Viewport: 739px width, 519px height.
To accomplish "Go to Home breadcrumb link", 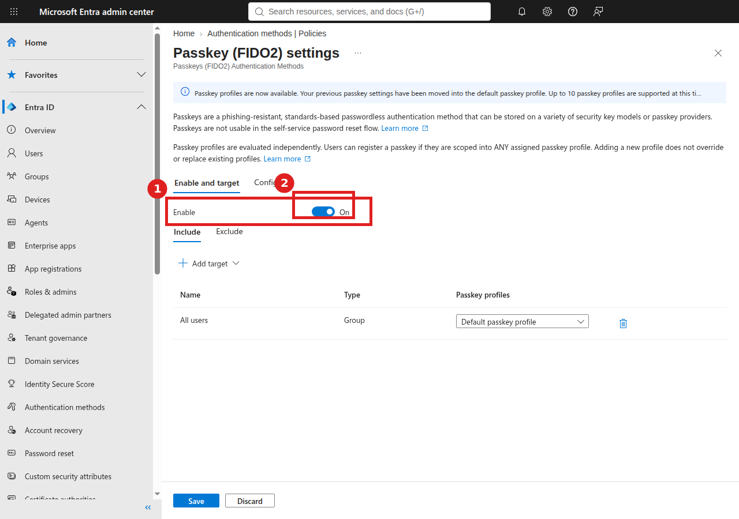I will (184, 33).
